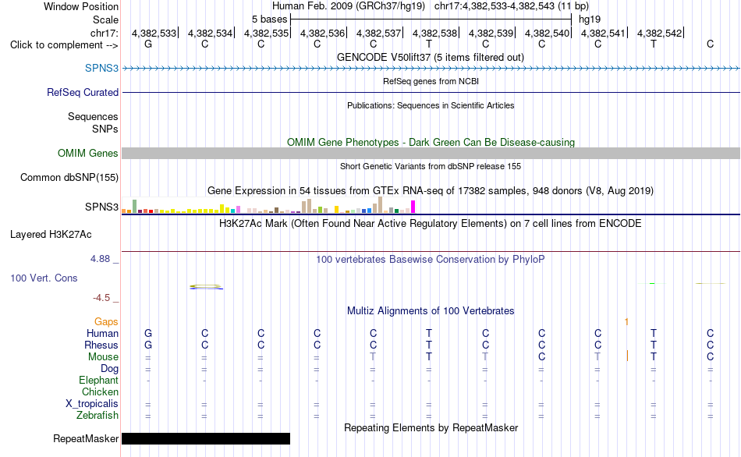Click the "100 Vert. Cons" track label

pyautogui.click(x=44, y=278)
